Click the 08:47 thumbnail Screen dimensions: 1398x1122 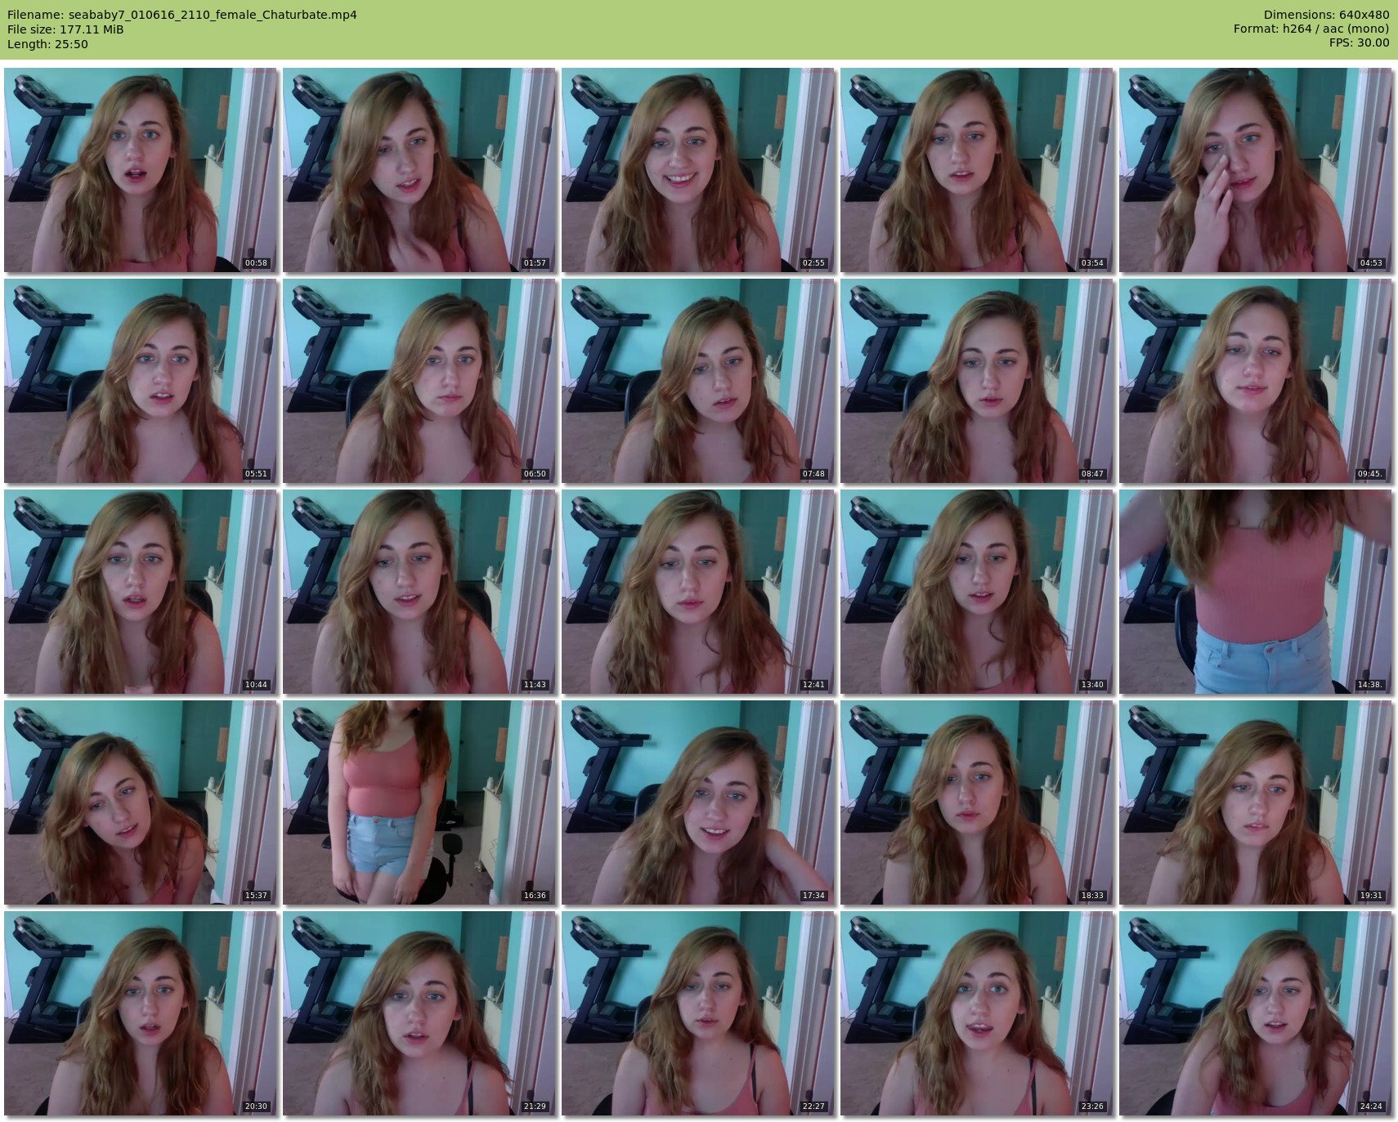pyautogui.click(x=976, y=381)
